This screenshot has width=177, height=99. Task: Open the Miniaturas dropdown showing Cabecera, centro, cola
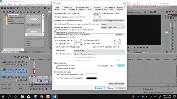(x=113, y=28)
